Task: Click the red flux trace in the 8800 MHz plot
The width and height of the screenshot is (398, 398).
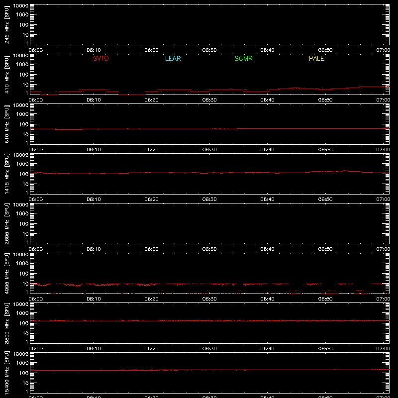Action: pyautogui.click(x=209, y=321)
